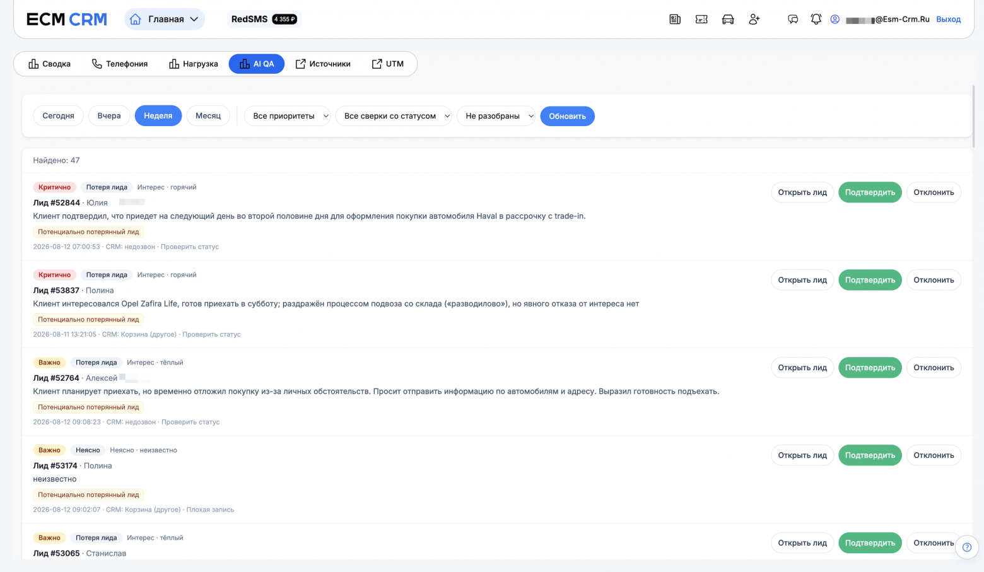Log out via Выход link
This screenshot has width=984, height=572.
coord(948,20)
